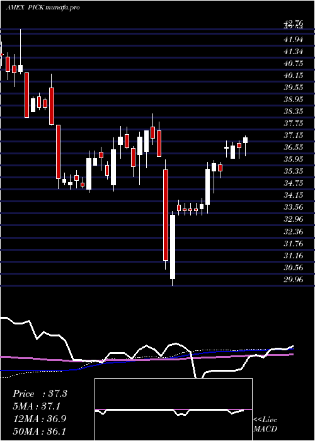Click the AMEX PICK chart title
Screen dimensions: 315x441
pos(42,8)
